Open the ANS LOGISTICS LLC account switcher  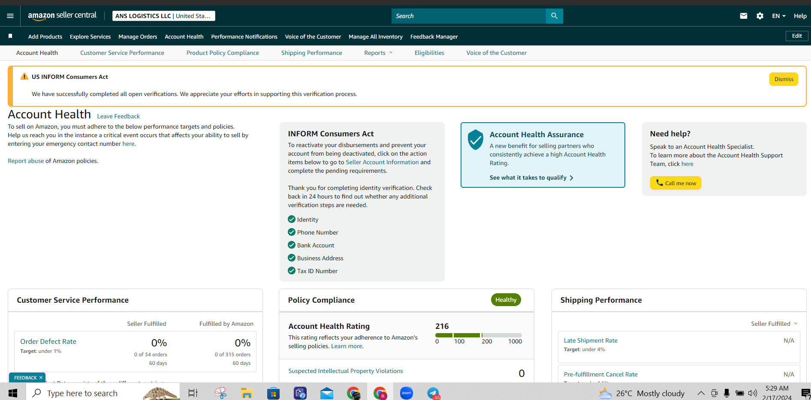[164, 16]
